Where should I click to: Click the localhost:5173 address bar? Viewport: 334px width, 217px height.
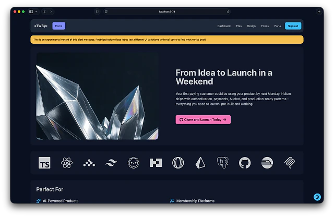coord(167,11)
